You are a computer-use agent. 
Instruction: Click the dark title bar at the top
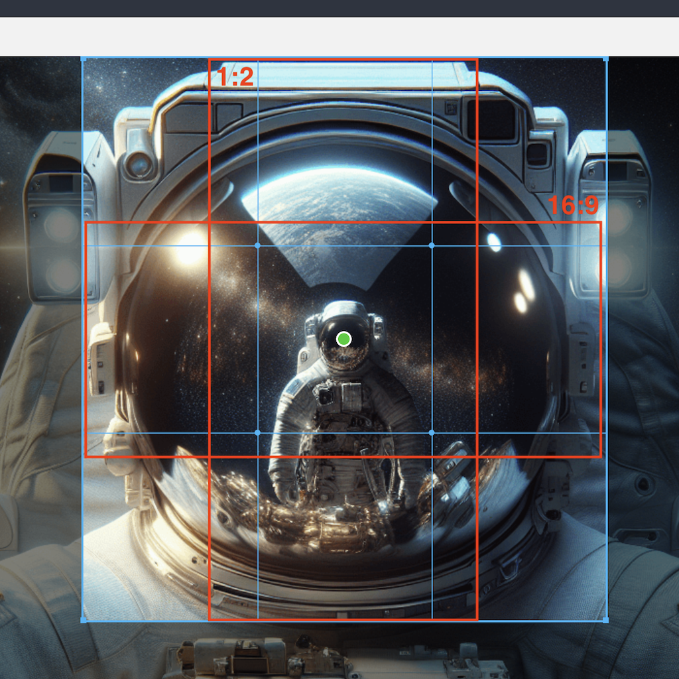tap(339, 8)
